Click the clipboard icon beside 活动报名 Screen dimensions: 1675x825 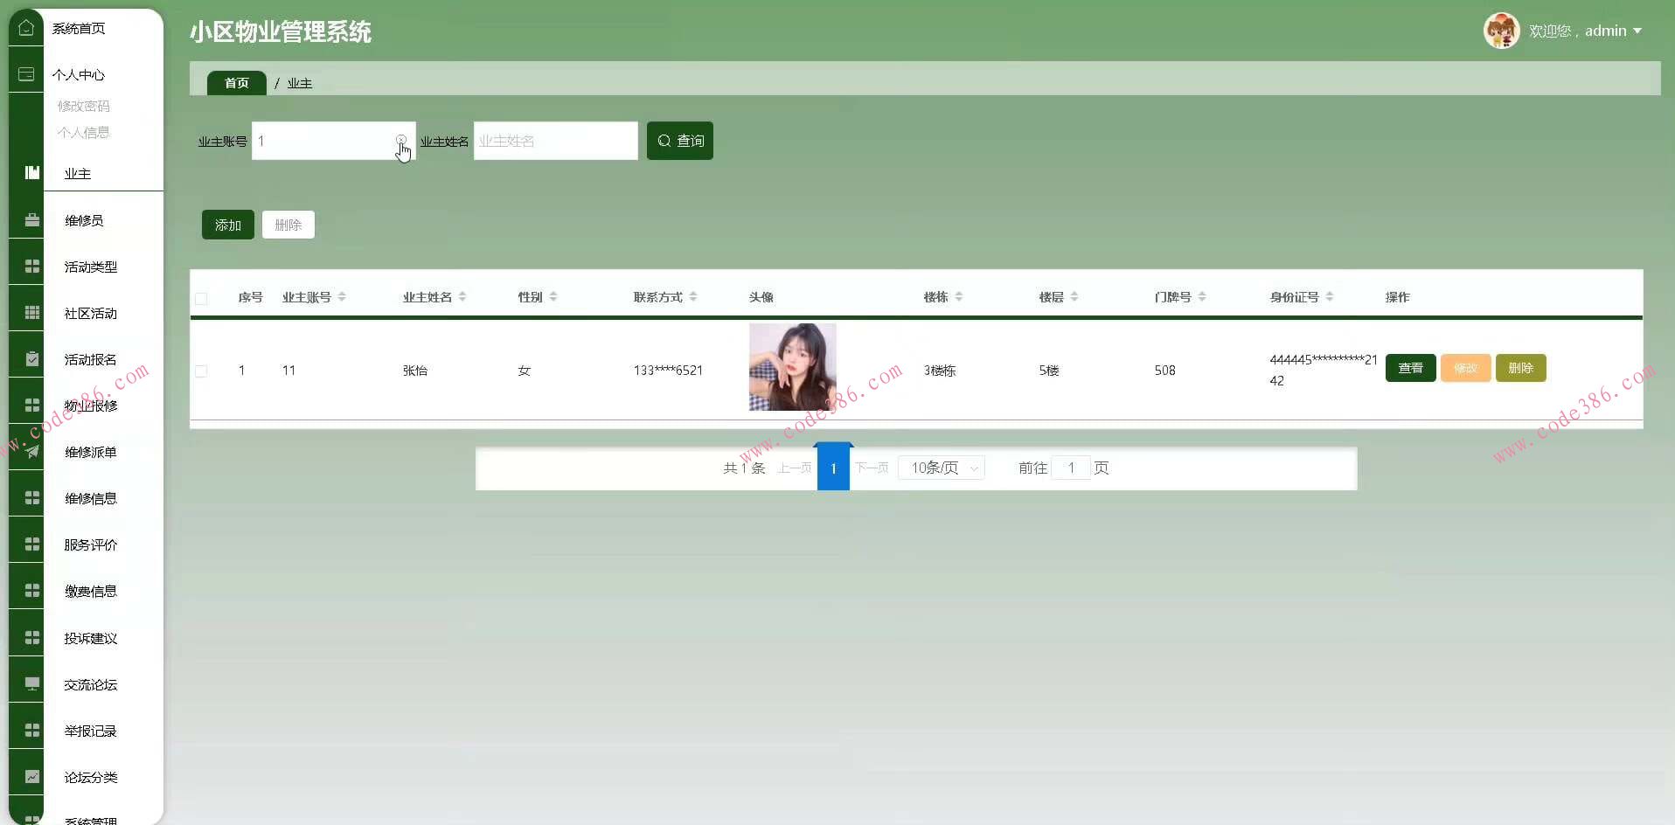pyautogui.click(x=32, y=359)
